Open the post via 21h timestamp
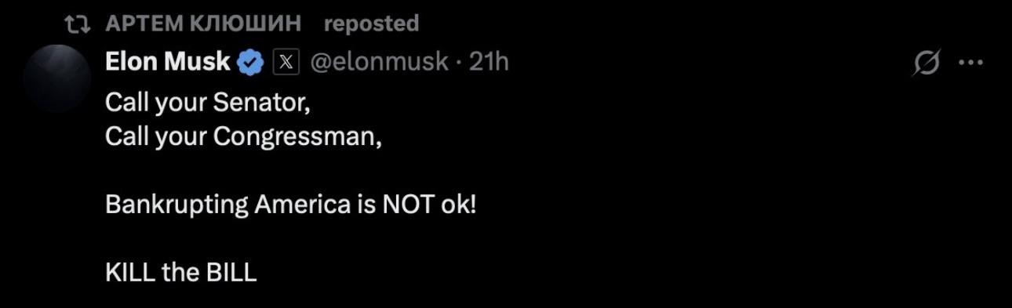 click(x=489, y=61)
